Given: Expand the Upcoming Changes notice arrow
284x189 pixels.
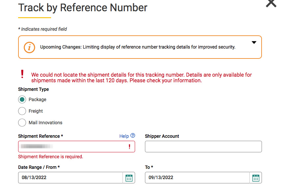Looking at the screenshot, I should coord(254,43).
